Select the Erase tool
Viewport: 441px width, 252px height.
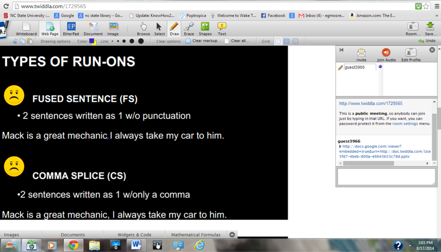(x=189, y=28)
